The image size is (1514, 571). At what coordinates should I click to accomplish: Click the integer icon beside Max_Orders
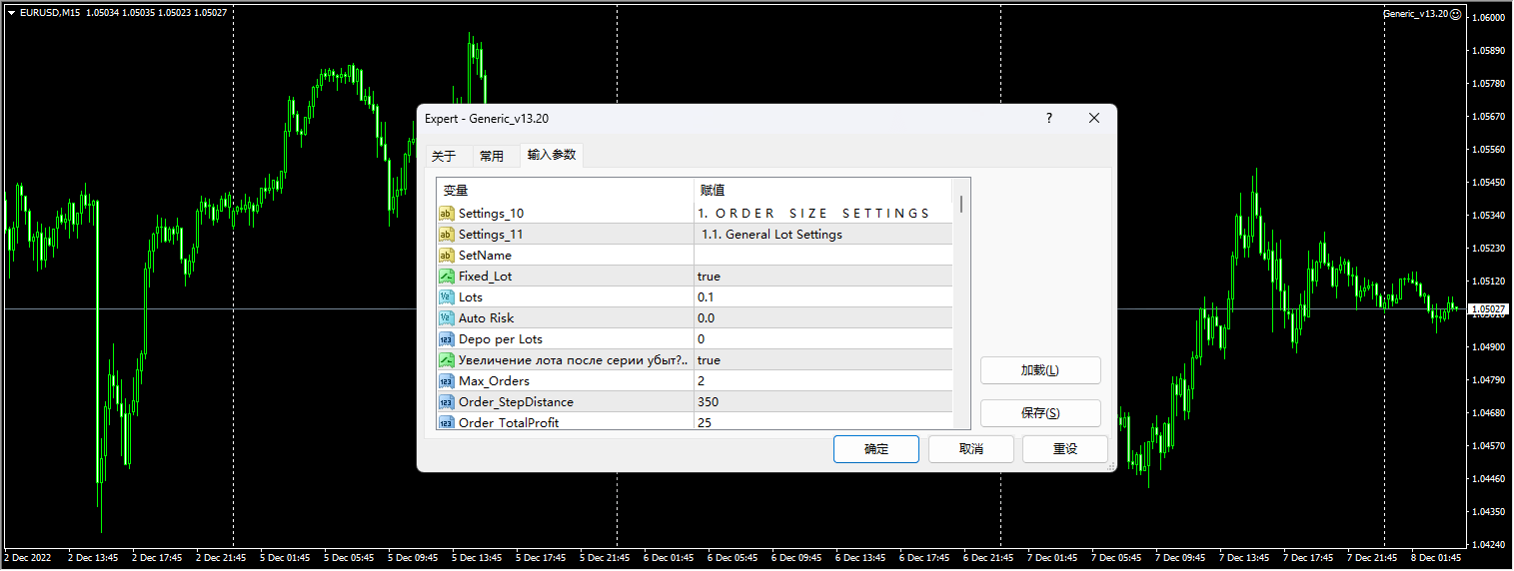(x=447, y=380)
